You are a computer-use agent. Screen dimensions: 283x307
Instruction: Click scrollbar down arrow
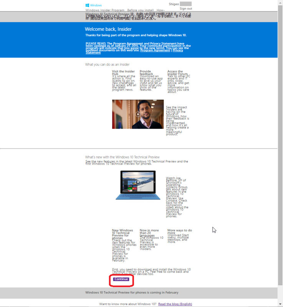[280, 304]
